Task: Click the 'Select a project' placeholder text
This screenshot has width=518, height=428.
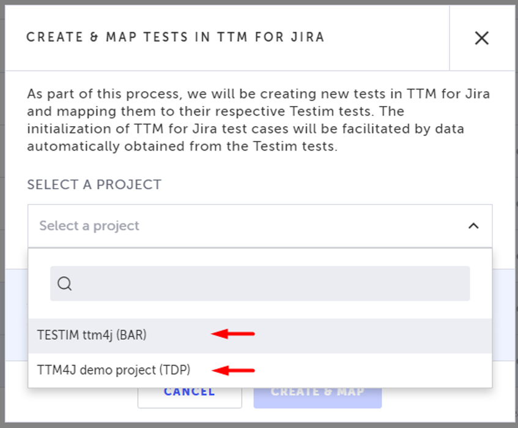Action: [89, 226]
